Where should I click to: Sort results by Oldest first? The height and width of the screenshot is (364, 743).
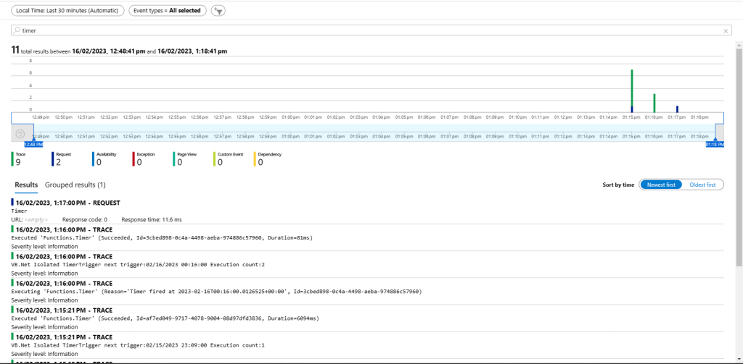tap(702, 185)
